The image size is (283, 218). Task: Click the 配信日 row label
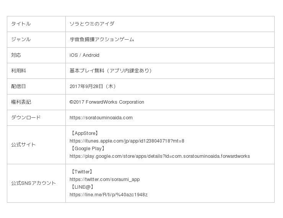(x=18, y=87)
